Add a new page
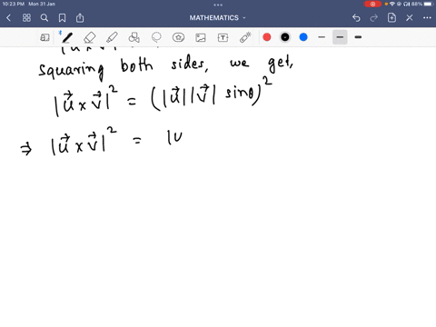 point(391,18)
